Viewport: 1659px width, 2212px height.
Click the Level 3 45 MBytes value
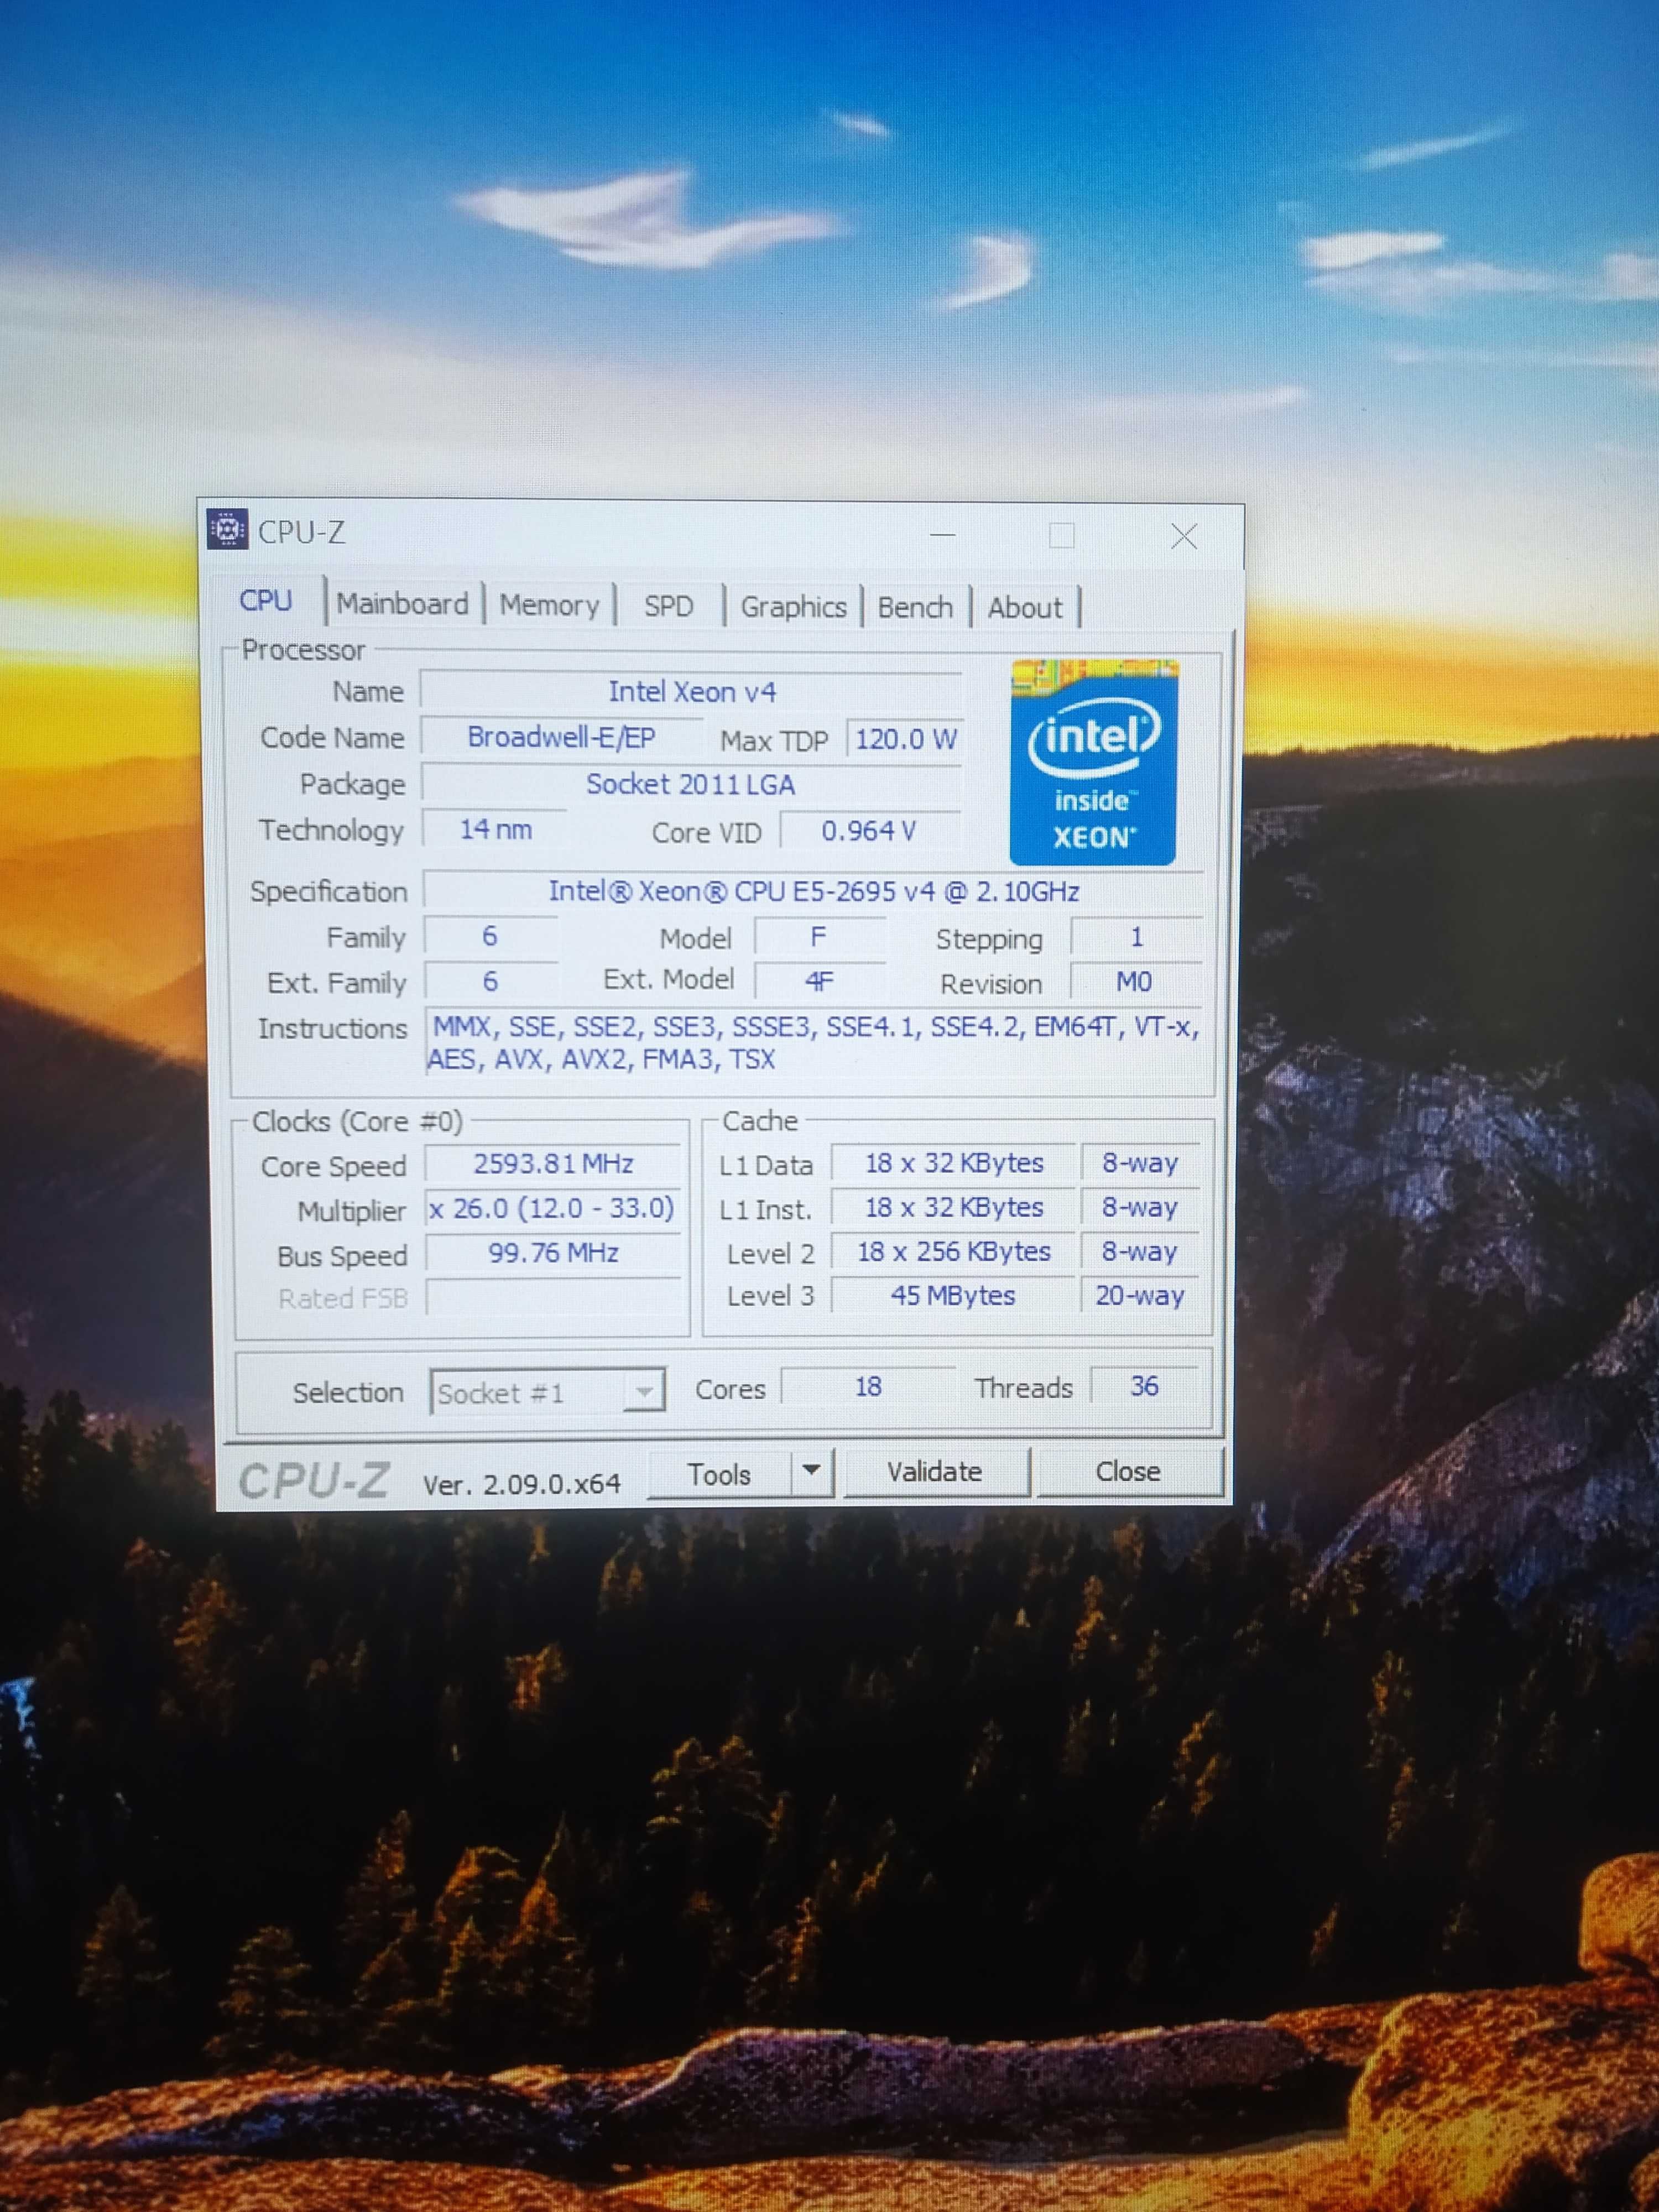pos(953,1295)
